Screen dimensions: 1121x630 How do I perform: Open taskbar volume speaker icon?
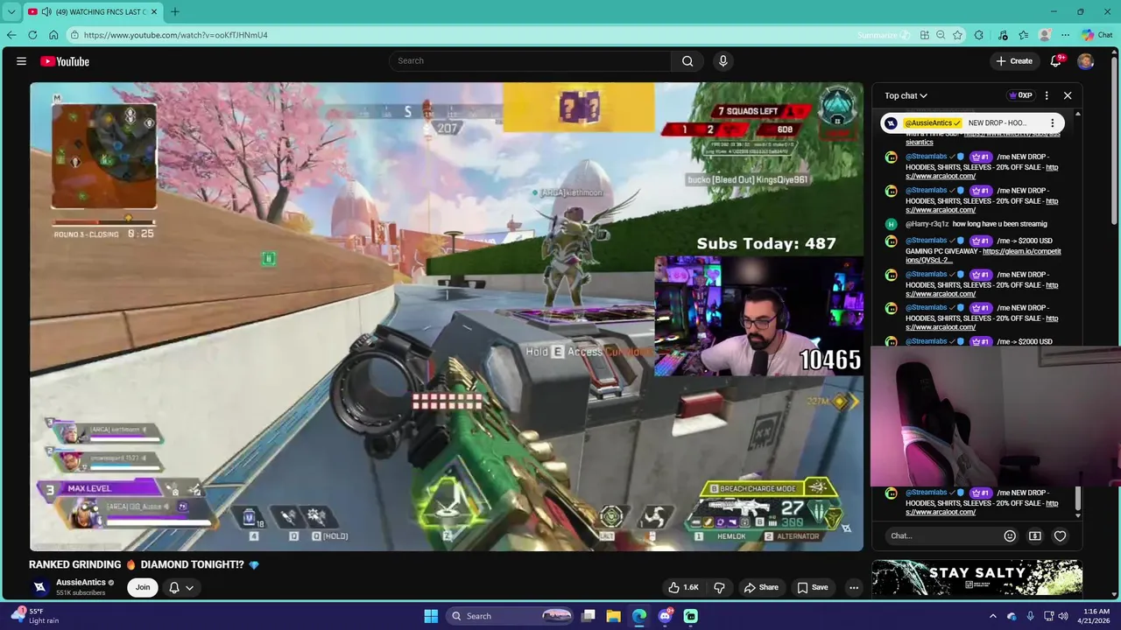pyautogui.click(x=1063, y=616)
